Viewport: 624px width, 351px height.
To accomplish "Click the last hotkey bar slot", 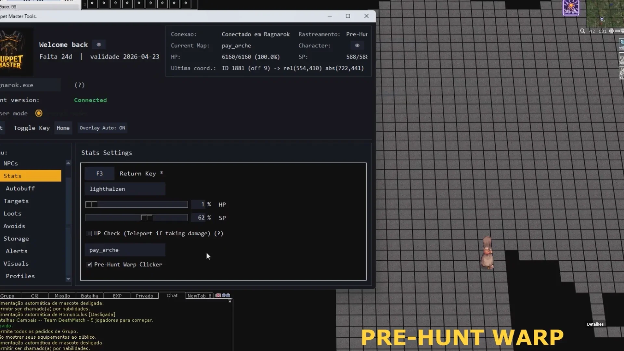I will coord(186,3).
